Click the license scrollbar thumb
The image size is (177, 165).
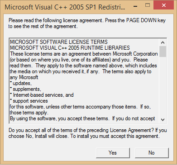[x=163, y=52]
